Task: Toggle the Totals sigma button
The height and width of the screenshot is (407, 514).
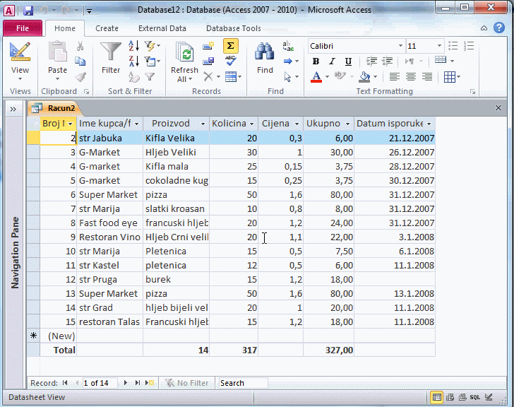Action: pyautogui.click(x=231, y=46)
